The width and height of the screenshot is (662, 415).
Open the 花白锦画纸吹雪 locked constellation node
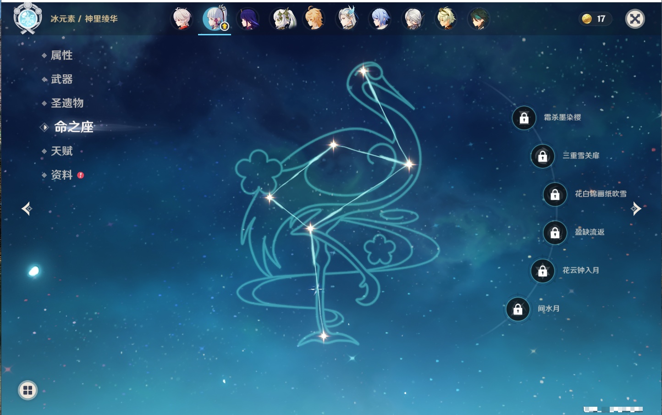(x=555, y=194)
